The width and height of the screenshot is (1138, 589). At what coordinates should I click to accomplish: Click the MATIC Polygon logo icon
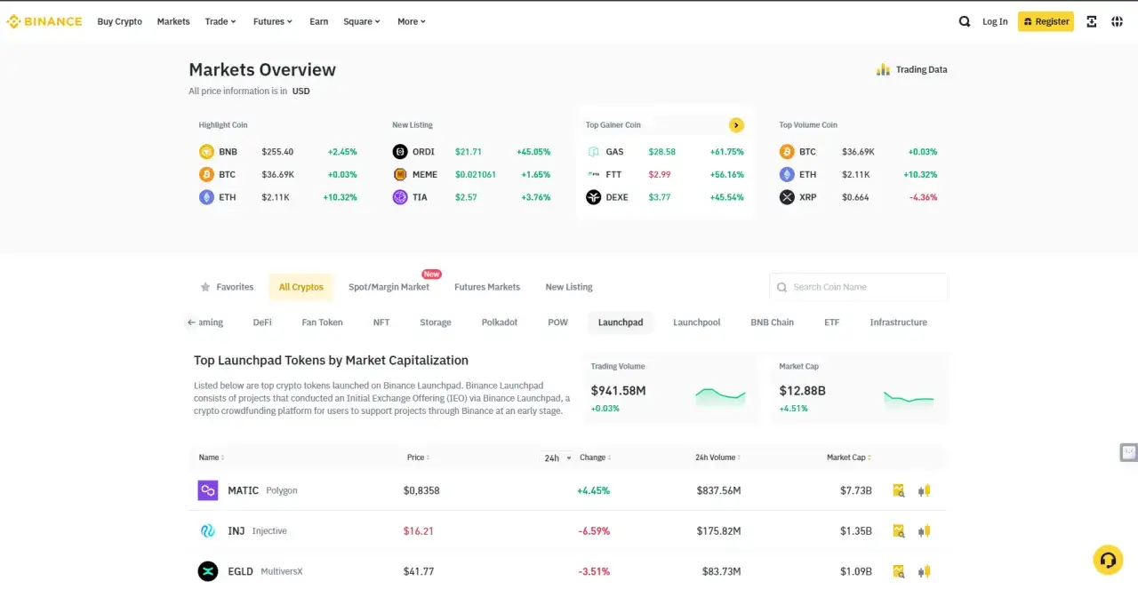click(208, 490)
